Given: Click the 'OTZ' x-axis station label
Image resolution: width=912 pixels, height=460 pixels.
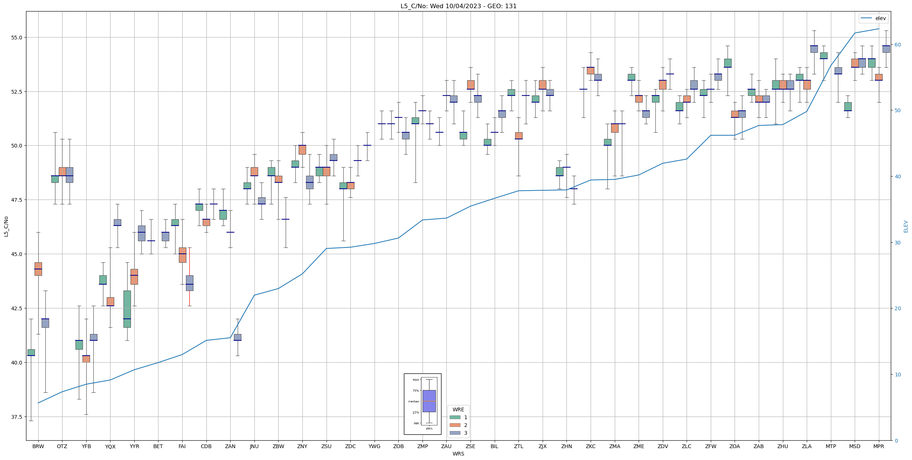Looking at the screenshot, I should pos(62,446).
